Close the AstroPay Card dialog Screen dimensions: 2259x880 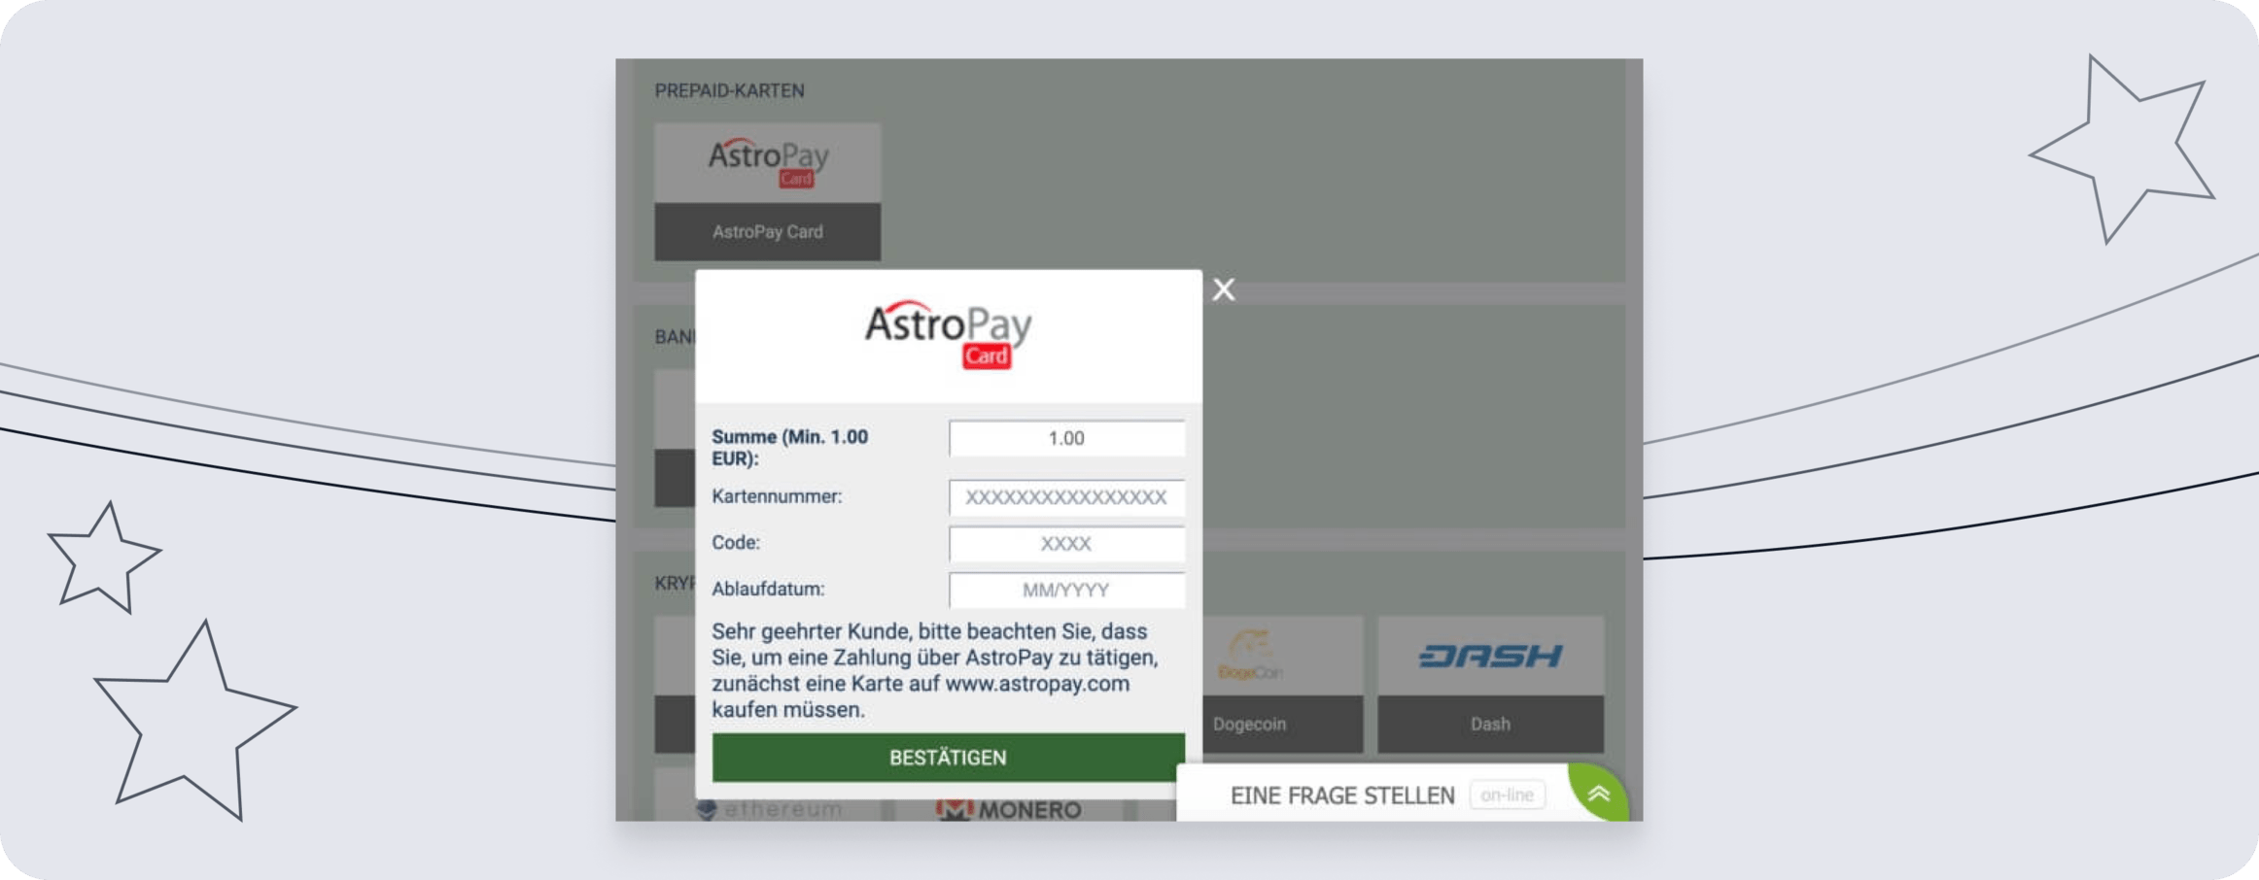[1224, 289]
